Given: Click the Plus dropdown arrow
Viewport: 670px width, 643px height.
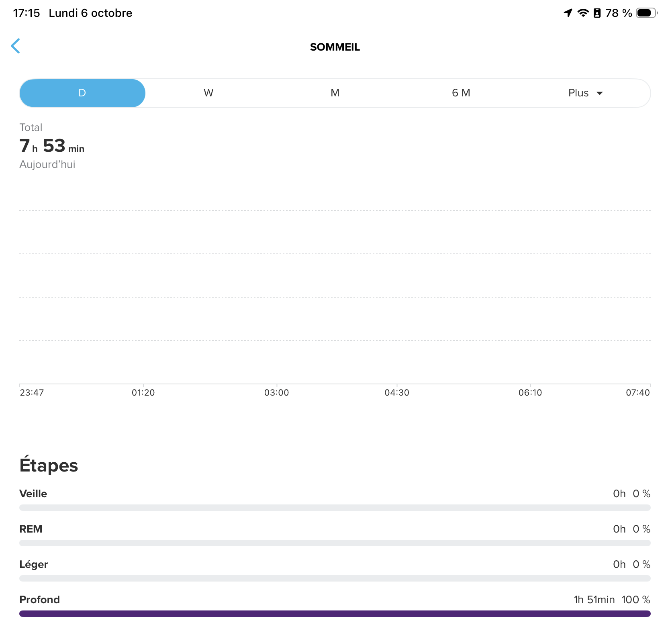Looking at the screenshot, I should (600, 94).
